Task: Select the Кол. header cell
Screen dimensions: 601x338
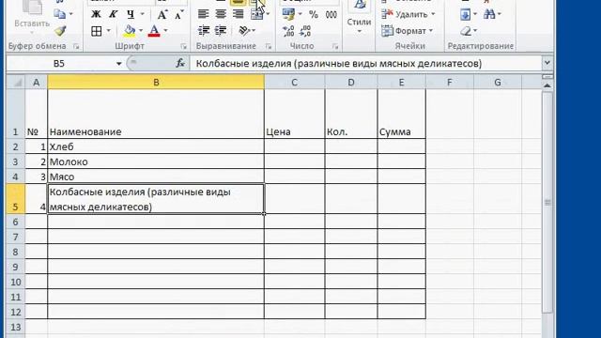Action: [351, 114]
